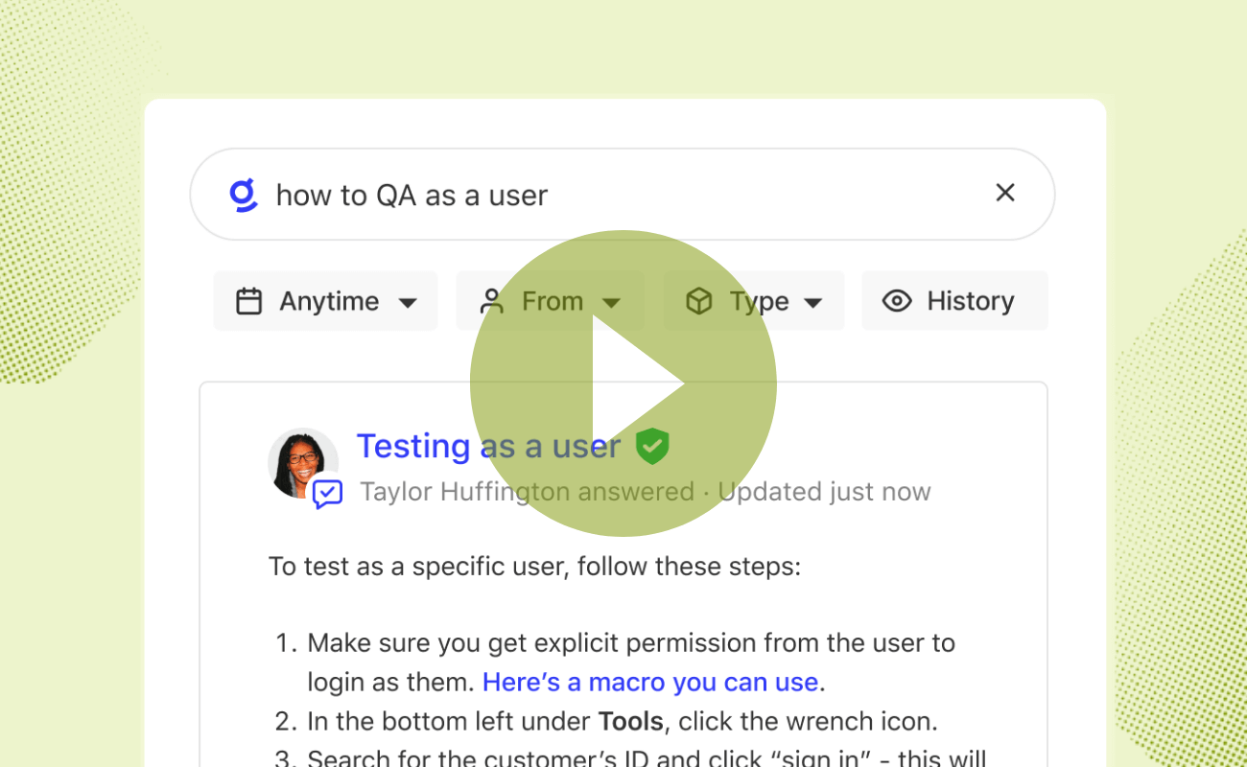Play the video overlay
The width and height of the screenshot is (1247, 767).
(623, 383)
